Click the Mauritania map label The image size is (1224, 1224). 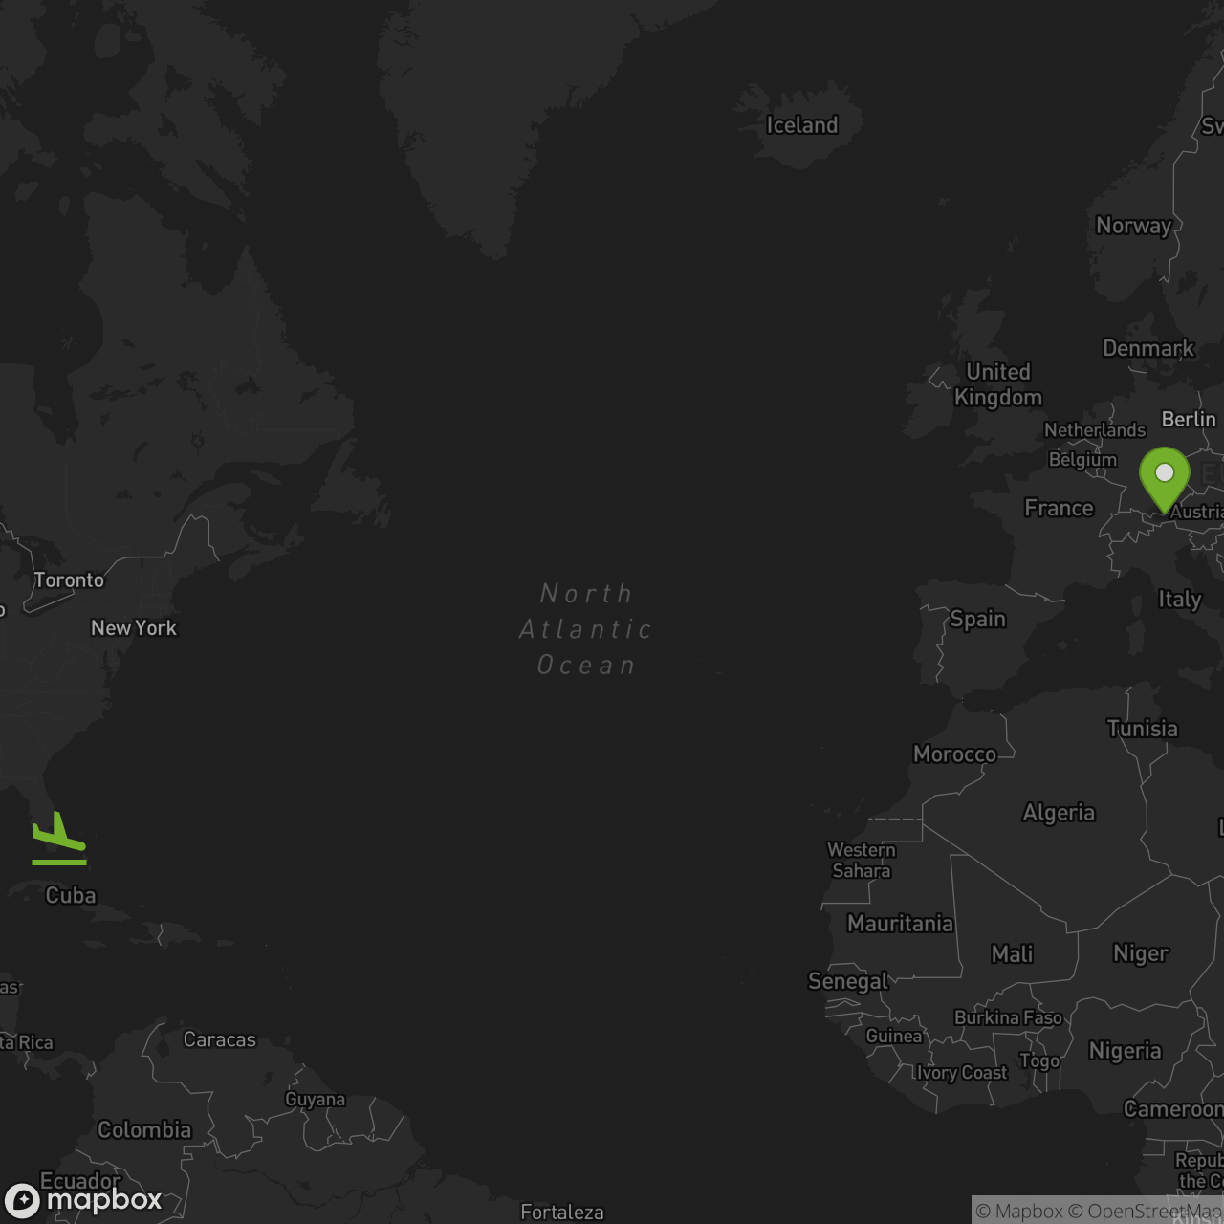click(x=900, y=924)
